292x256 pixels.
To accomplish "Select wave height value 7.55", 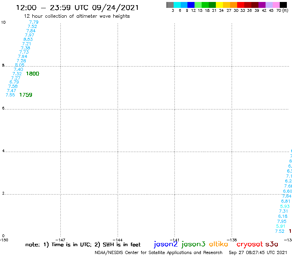I will tap(10, 95).
